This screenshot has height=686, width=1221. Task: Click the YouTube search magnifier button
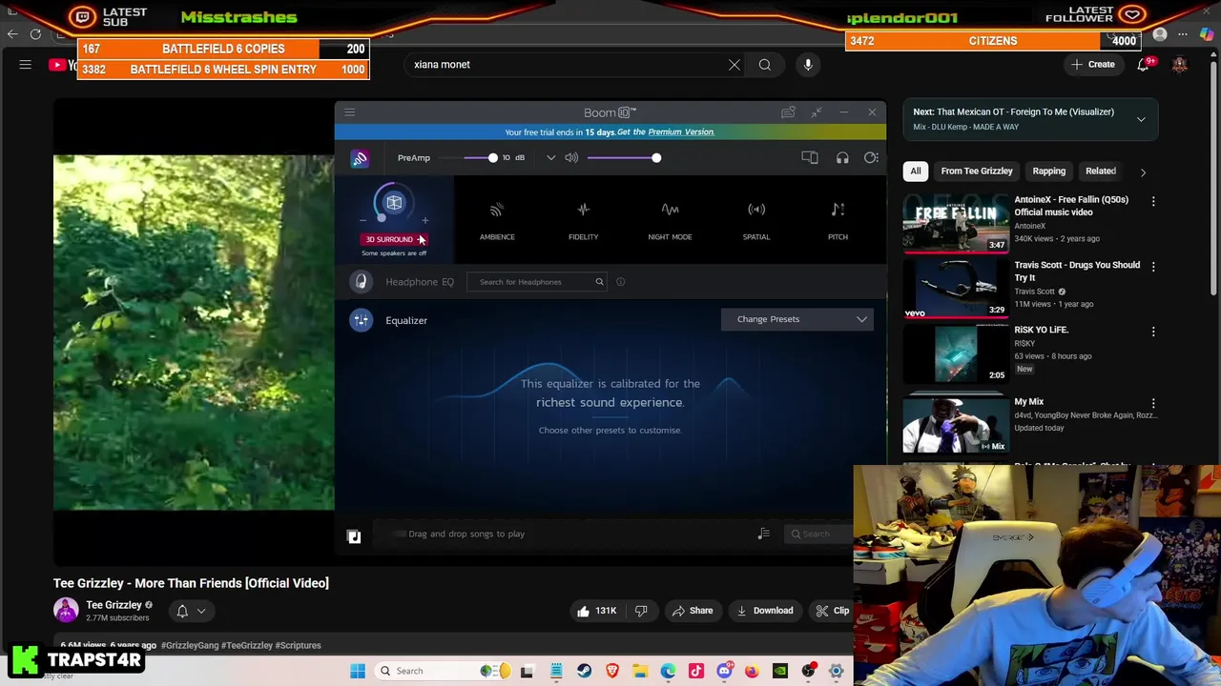coord(765,65)
